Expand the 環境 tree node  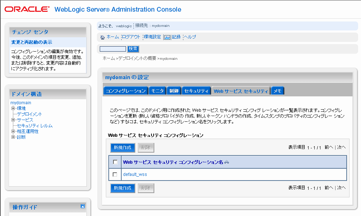(x=13, y=109)
